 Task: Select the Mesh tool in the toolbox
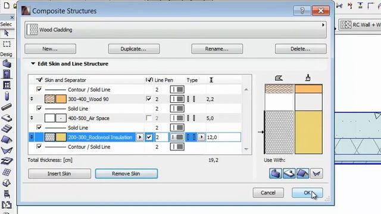[7, 161]
